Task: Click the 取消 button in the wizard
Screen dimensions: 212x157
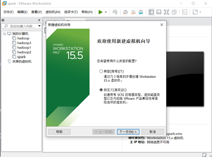Action: pyautogui.click(x=153, y=132)
